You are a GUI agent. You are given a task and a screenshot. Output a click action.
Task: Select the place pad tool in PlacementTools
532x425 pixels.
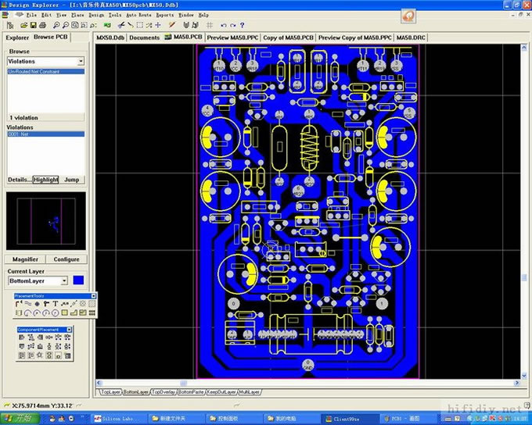click(x=38, y=304)
